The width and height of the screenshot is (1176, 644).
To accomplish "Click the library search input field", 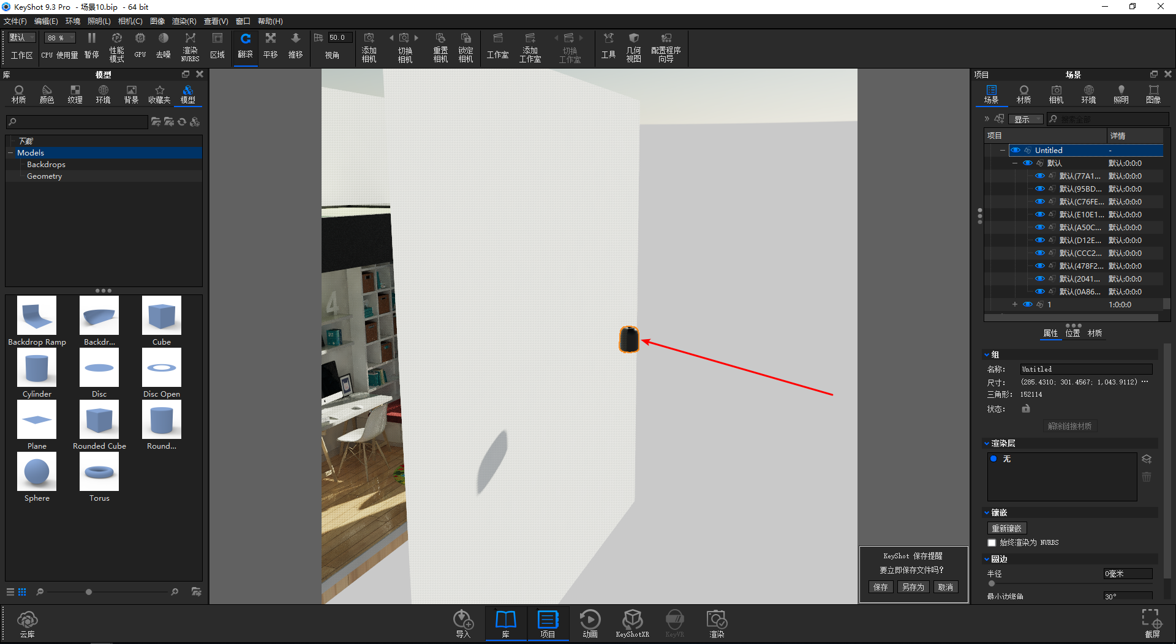I will [x=77, y=122].
